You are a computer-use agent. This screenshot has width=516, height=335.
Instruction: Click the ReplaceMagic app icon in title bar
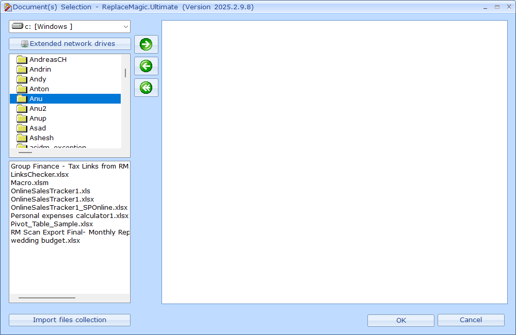[8, 7]
